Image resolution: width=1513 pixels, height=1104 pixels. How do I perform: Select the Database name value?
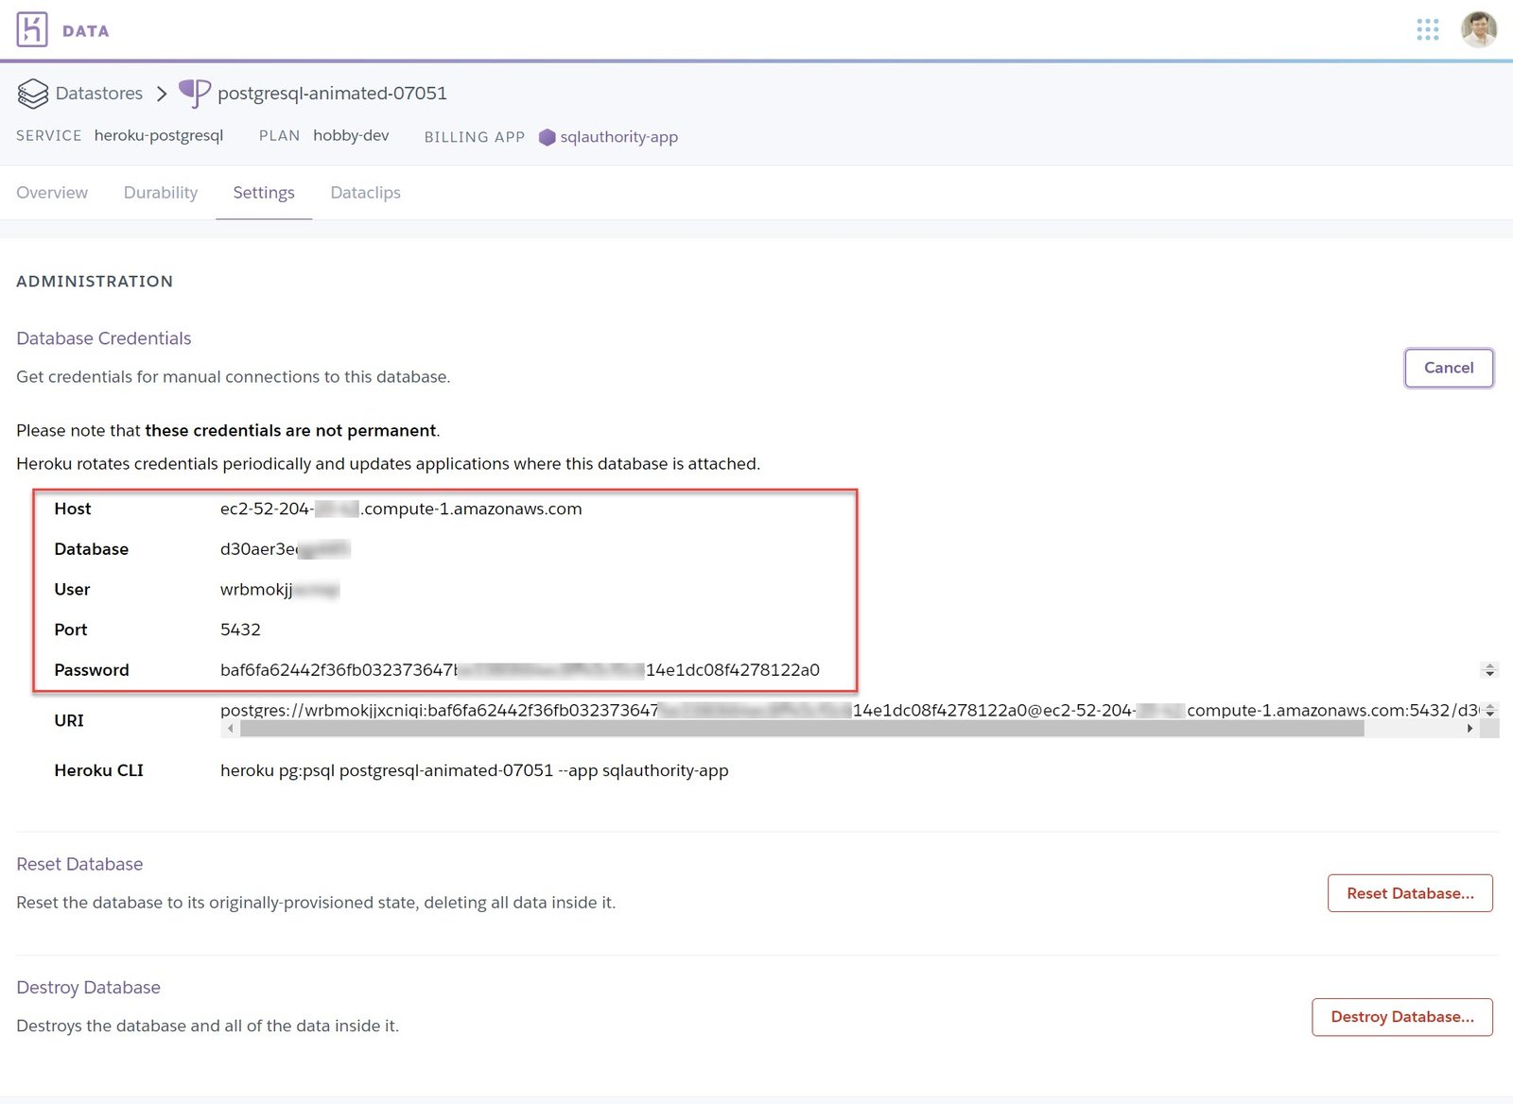click(285, 549)
